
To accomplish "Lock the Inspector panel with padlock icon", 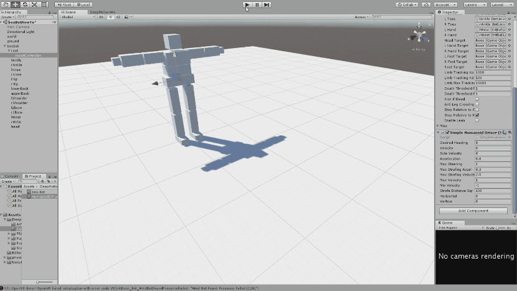I will click(x=508, y=12).
